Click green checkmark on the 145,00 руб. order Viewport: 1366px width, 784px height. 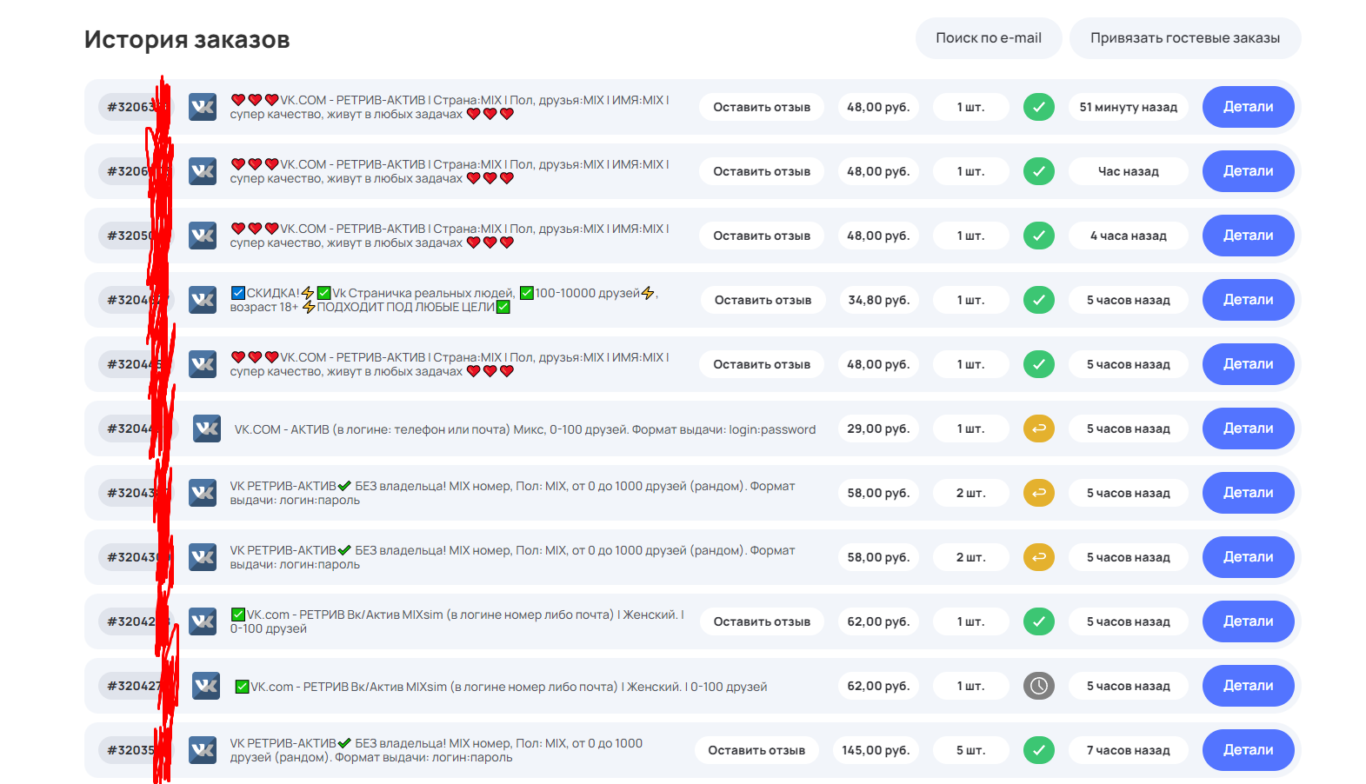point(1038,750)
